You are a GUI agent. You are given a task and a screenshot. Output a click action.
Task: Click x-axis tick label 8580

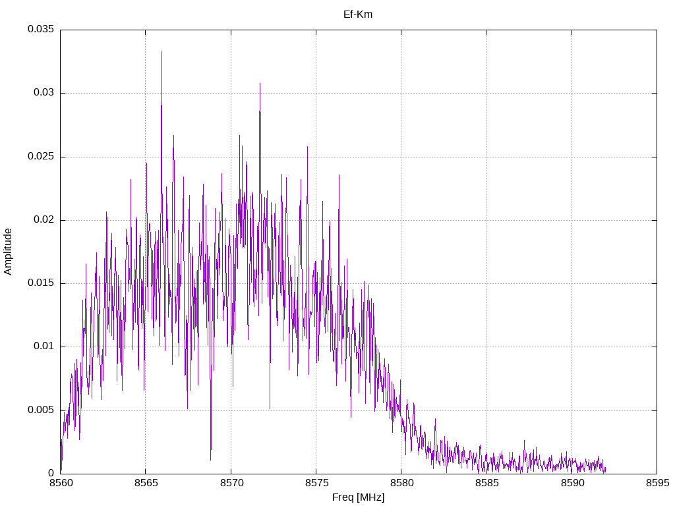pyautogui.click(x=401, y=483)
